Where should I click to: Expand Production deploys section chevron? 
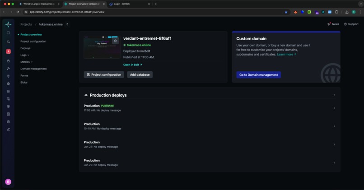pyautogui.click(x=335, y=95)
